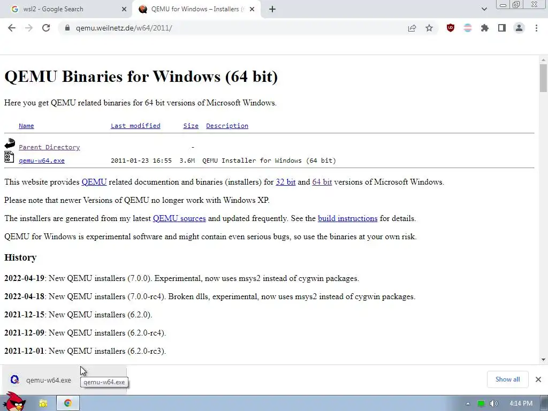
Task: Open Chrome's three-dot menu
Action: 536,28
